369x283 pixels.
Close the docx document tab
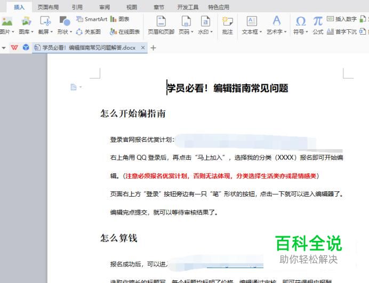(x=143, y=47)
